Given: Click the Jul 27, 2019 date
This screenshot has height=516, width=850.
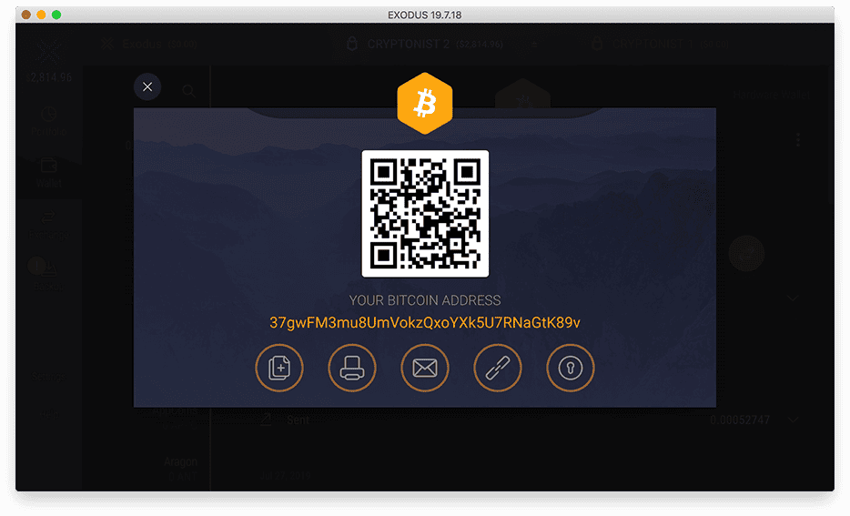Looking at the screenshot, I should click(285, 475).
